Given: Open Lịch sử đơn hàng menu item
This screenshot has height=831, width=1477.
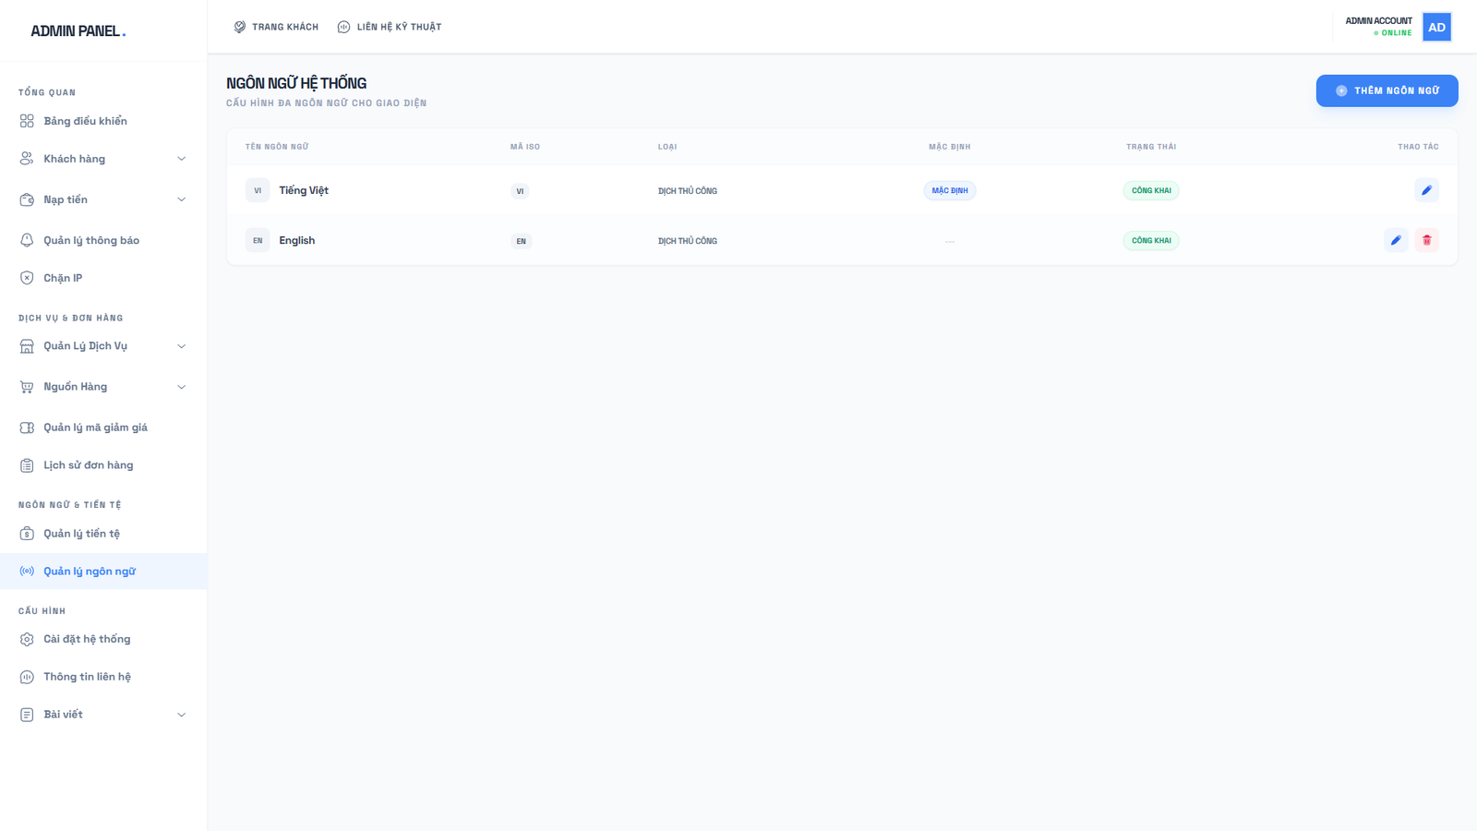Looking at the screenshot, I should [88, 465].
